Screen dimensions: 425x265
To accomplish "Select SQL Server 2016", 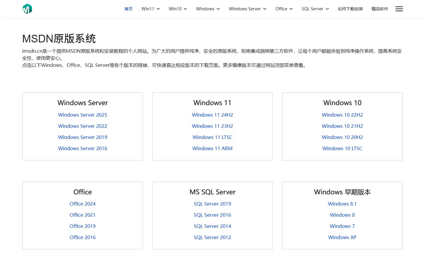I will 212,215.
